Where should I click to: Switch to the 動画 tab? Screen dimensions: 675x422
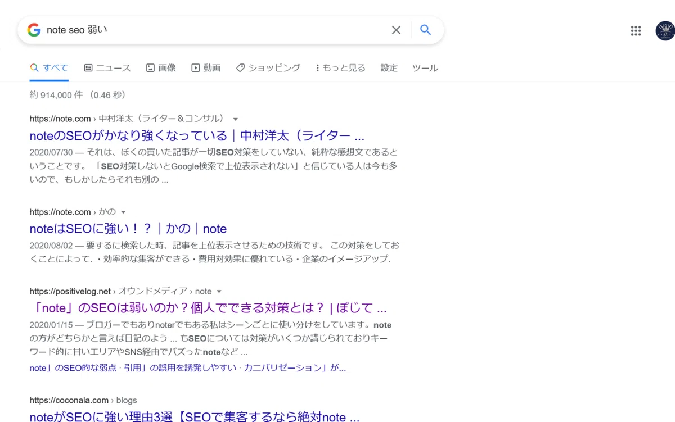point(206,68)
